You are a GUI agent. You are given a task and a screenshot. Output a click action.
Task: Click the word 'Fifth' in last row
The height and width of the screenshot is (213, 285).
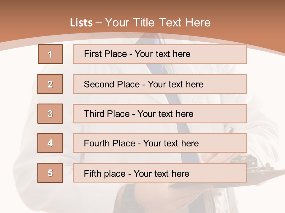(x=92, y=173)
